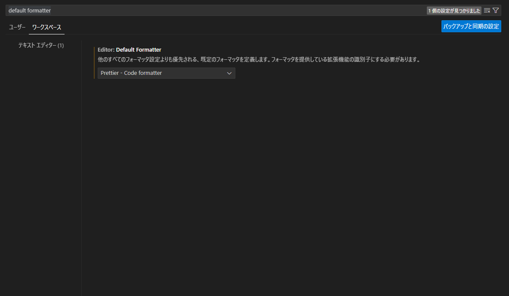Select テキスト エディター in the settings sidebar
This screenshot has height=296, width=509.
[x=38, y=45]
